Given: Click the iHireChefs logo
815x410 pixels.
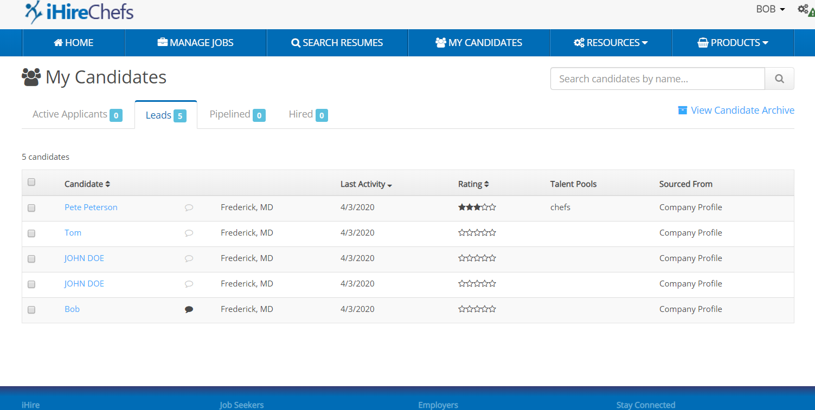Looking at the screenshot, I should [79, 12].
